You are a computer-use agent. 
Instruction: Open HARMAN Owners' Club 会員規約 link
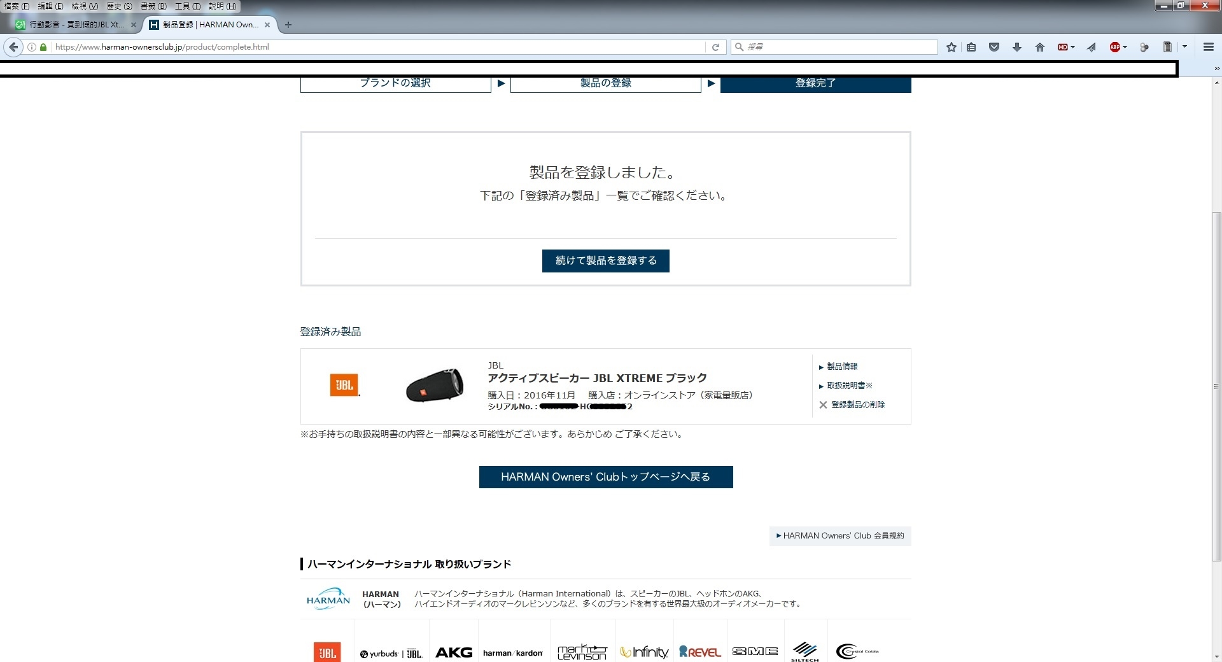(x=840, y=536)
